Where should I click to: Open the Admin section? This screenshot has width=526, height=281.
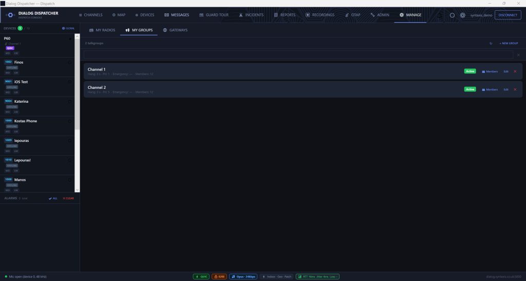(380, 15)
